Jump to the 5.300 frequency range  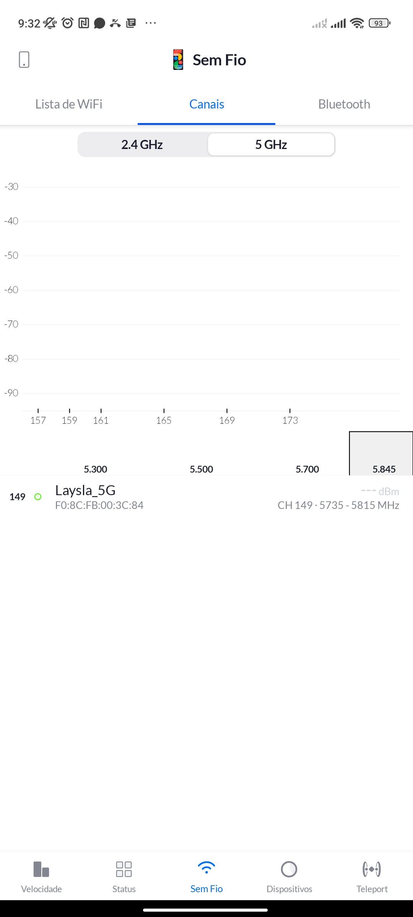(x=96, y=469)
